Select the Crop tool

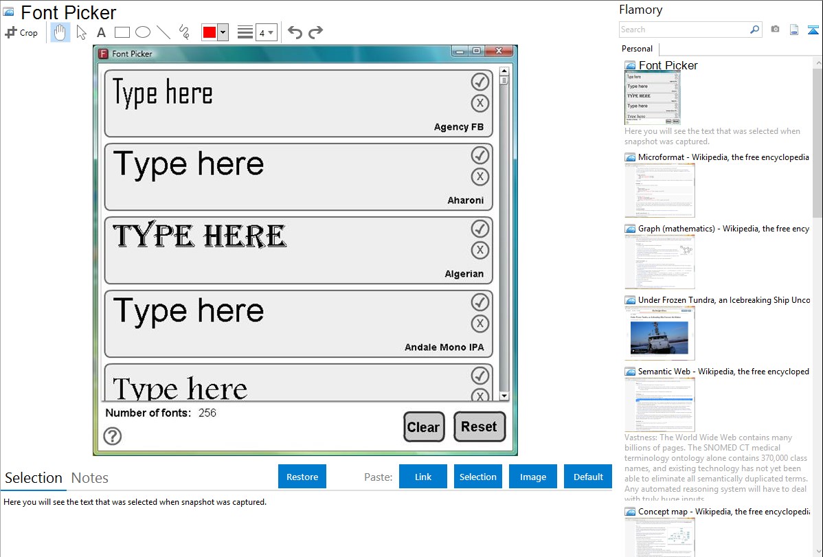point(21,32)
